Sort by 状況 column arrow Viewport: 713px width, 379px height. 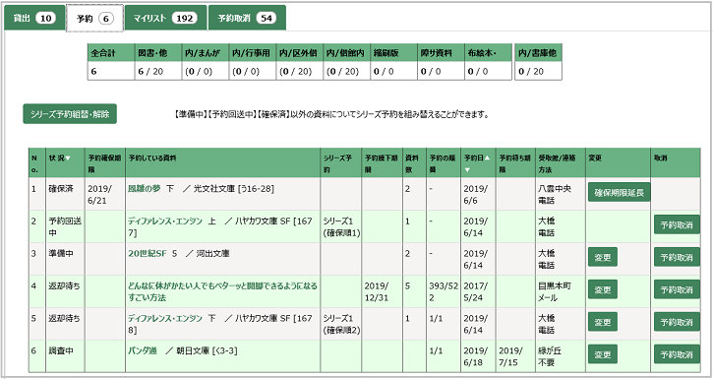68,158
